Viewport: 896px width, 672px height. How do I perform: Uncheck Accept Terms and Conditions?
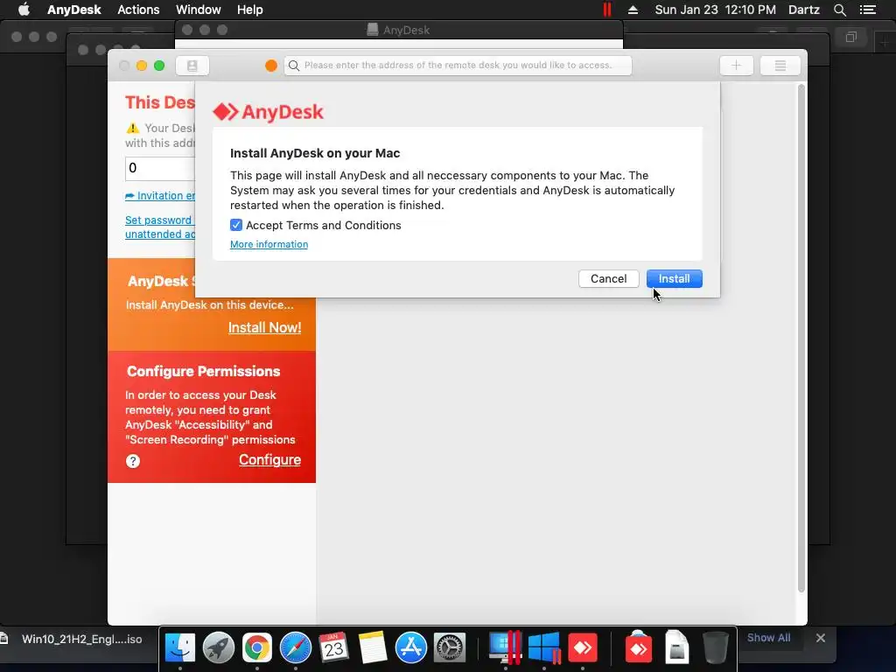coord(236,225)
